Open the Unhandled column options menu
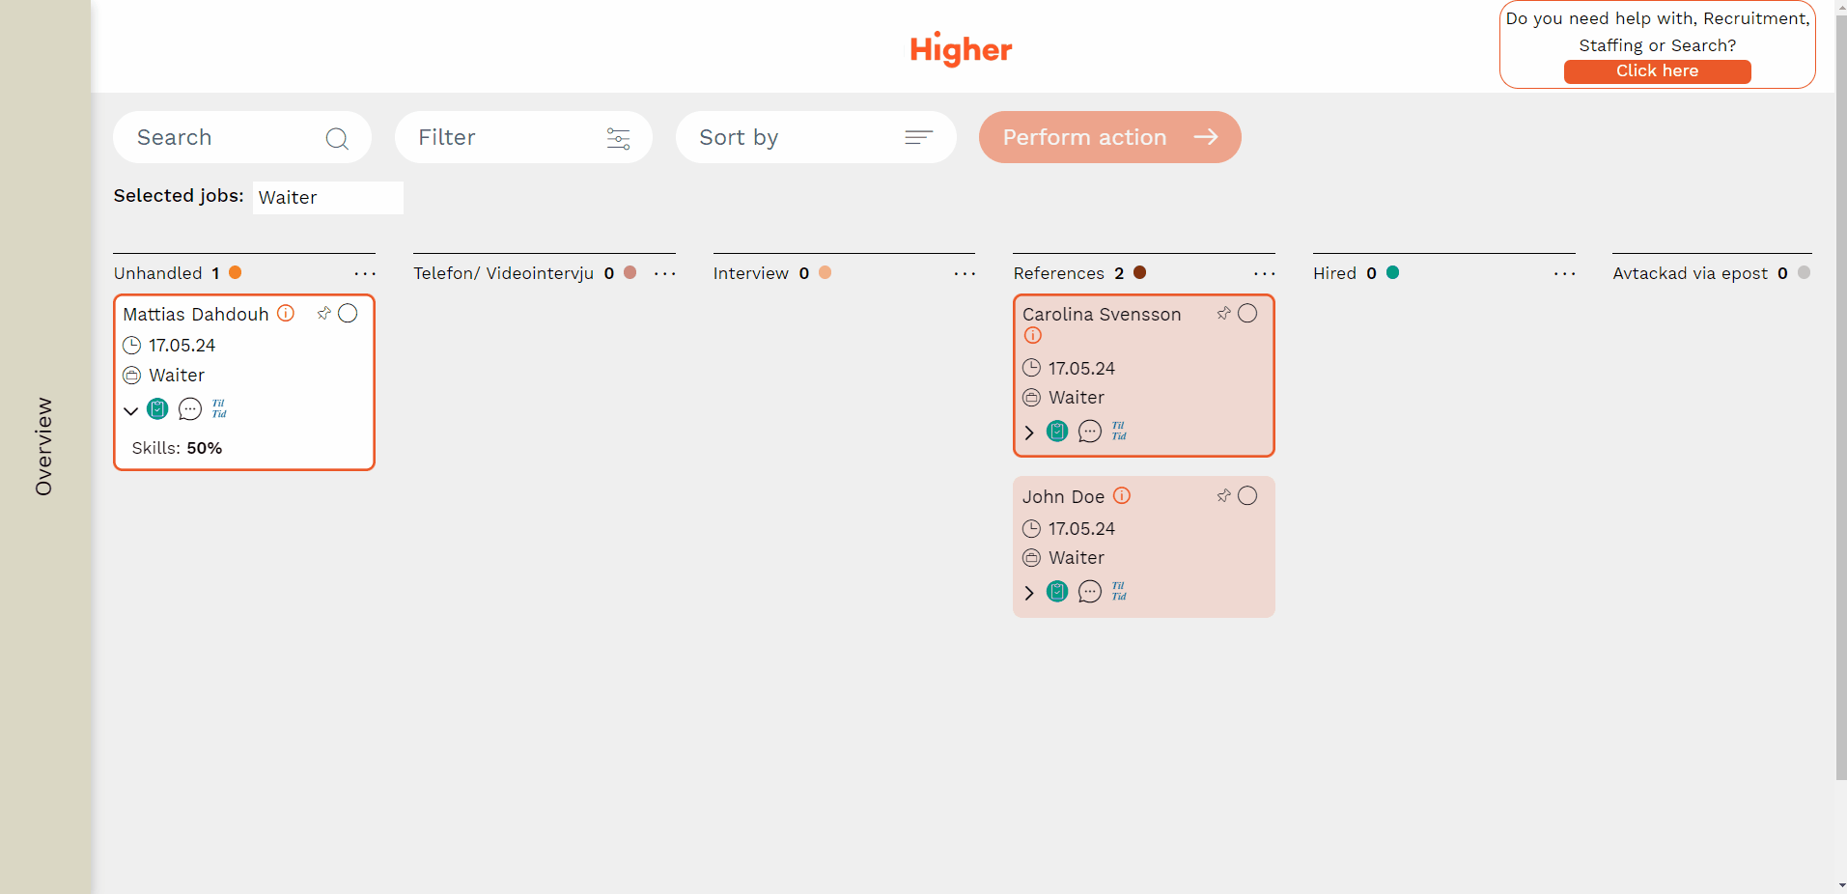The width and height of the screenshot is (1847, 894). 365,274
